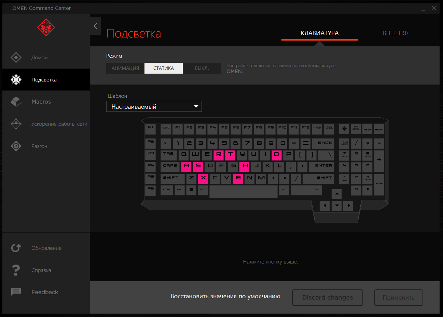Image resolution: width=443 pixels, height=317 pixels.
Task: Click the spacebar on the keyboard layout
Action: point(244,192)
